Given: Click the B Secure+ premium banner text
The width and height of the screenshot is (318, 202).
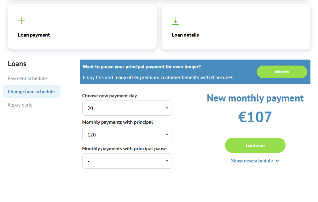Looking at the screenshot, I should [158, 77].
